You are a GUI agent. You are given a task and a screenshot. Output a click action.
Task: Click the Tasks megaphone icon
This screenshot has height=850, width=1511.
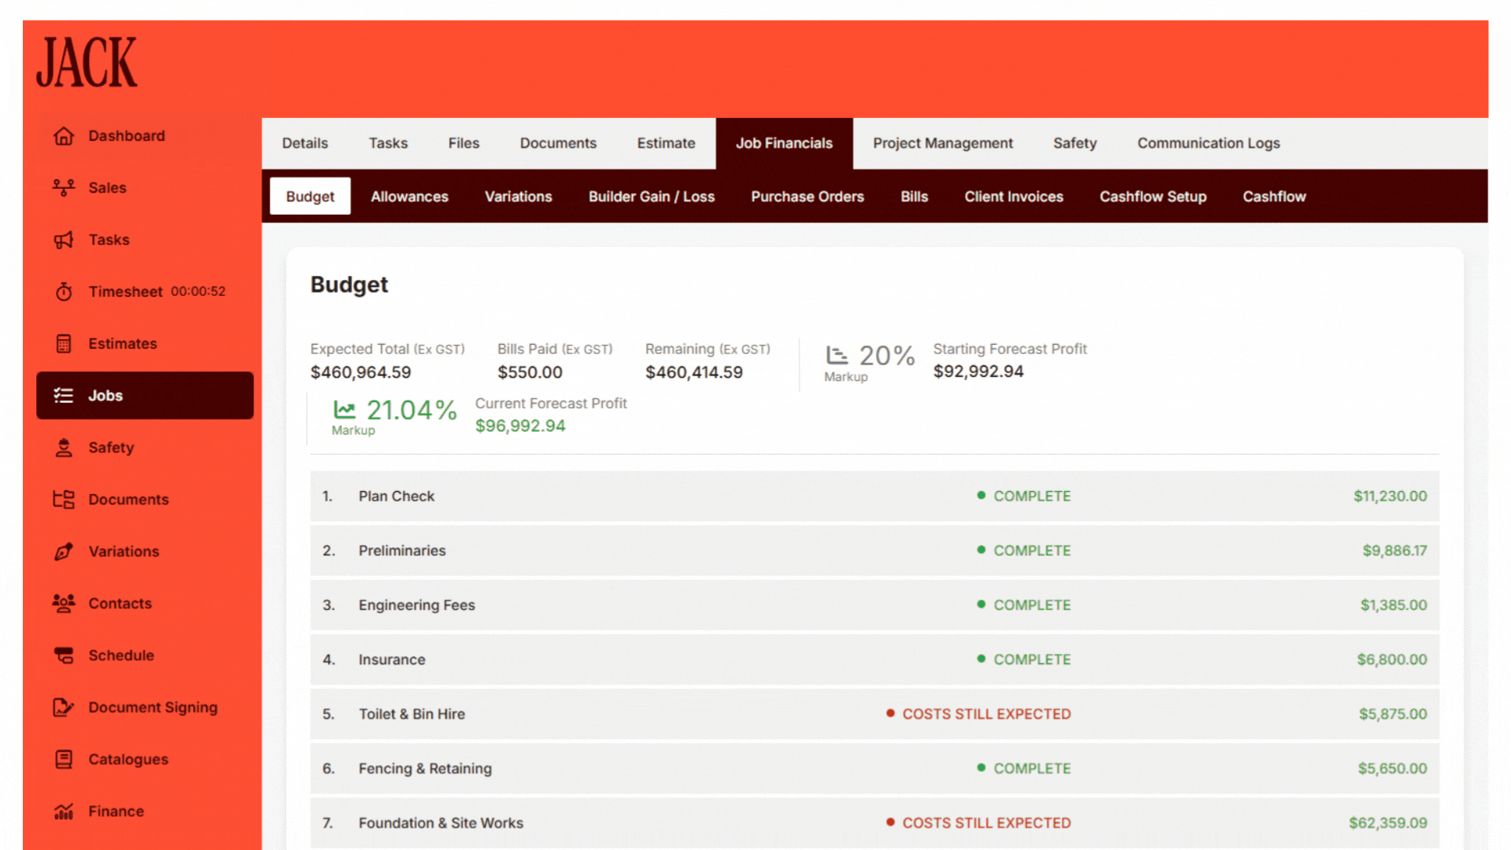pos(64,240)
